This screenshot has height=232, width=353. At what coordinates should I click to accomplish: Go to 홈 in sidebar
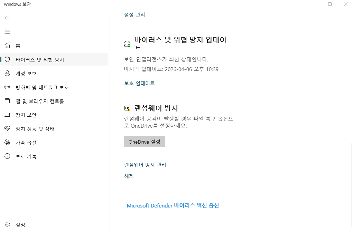(x=54, y=46)
